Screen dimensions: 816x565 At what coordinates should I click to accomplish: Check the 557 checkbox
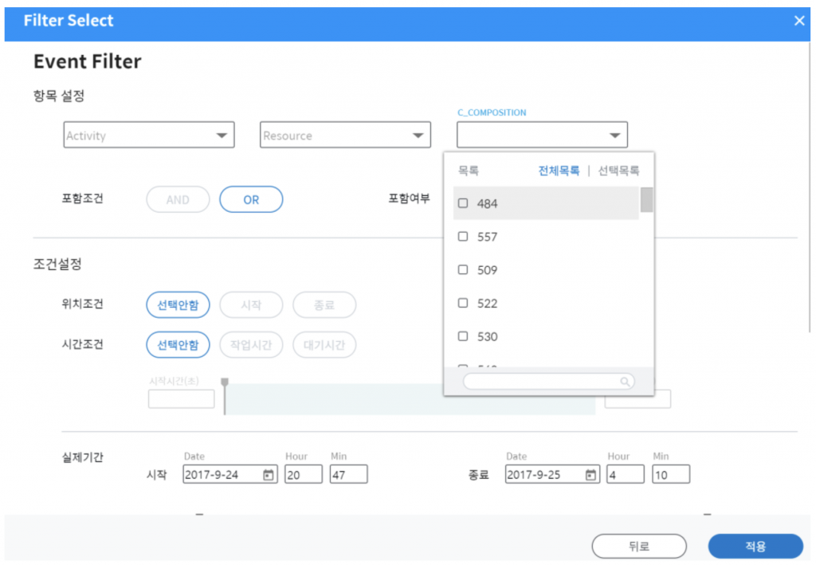point(463,237)
